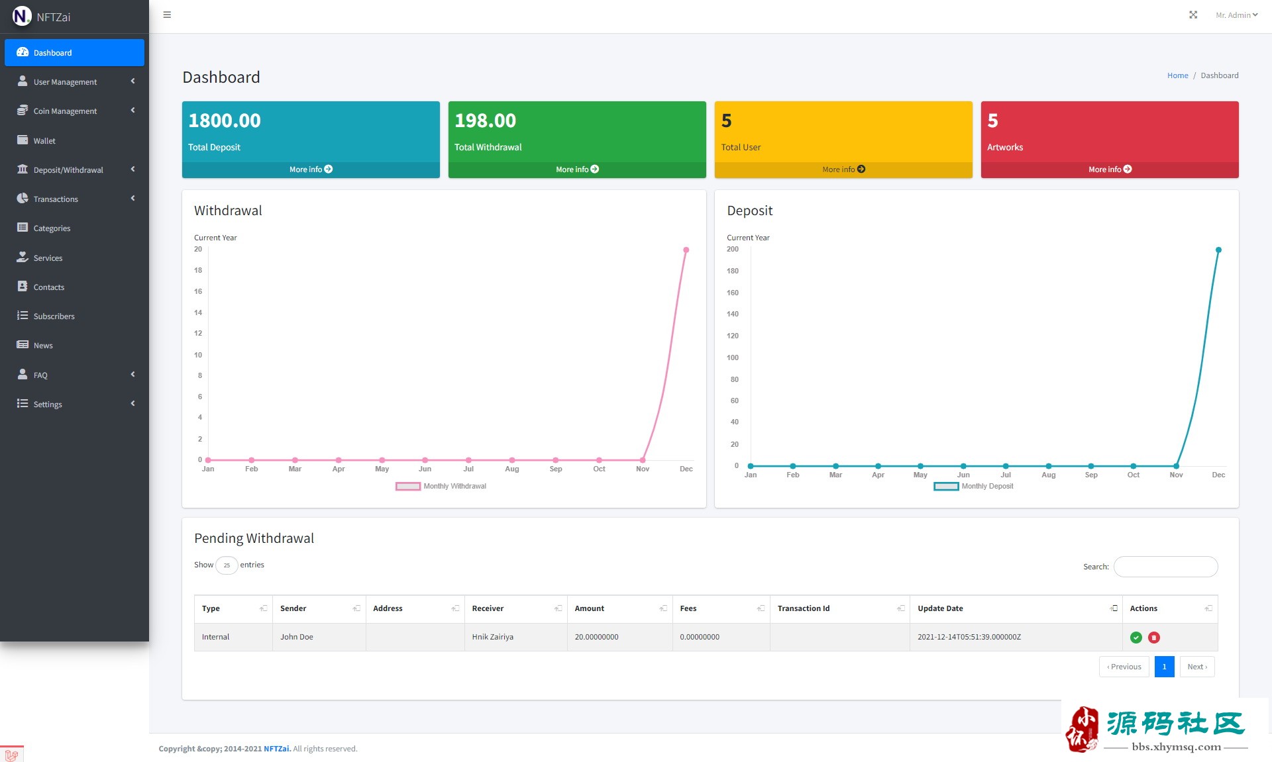This screenshot has height=762, width=1272.
Task: Click December data point on Deposit chart
Action: [x=1218, y=250]
